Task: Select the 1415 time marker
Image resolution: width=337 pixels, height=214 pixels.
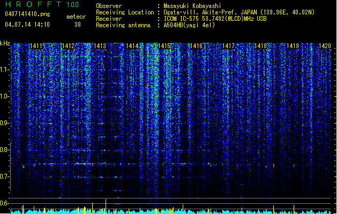Action: [x=164, y=46]
